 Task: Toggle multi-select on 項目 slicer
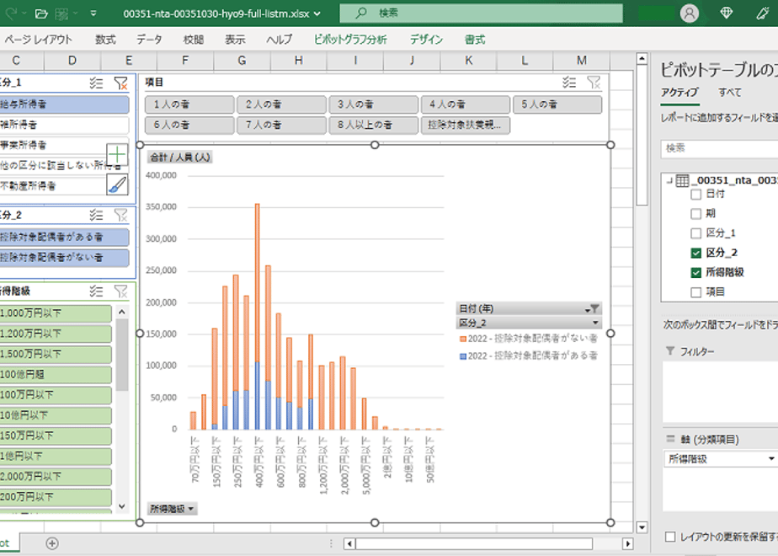pos(569,83)
